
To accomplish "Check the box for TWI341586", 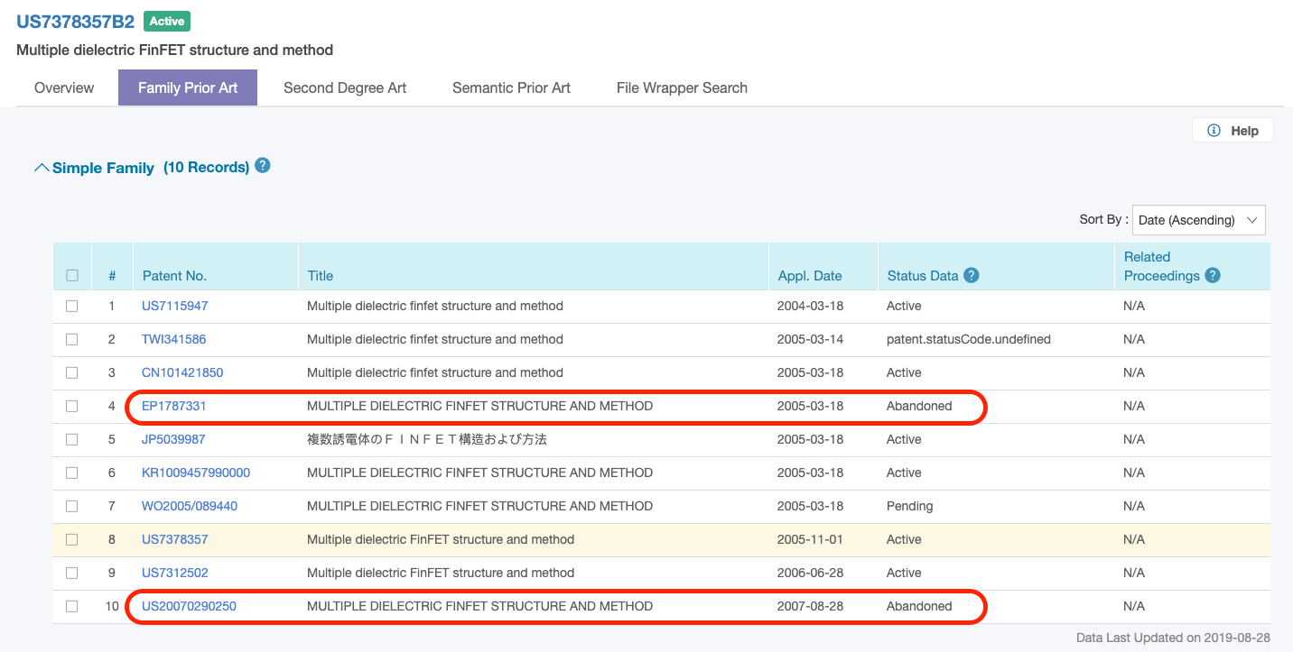I will 72,340.
